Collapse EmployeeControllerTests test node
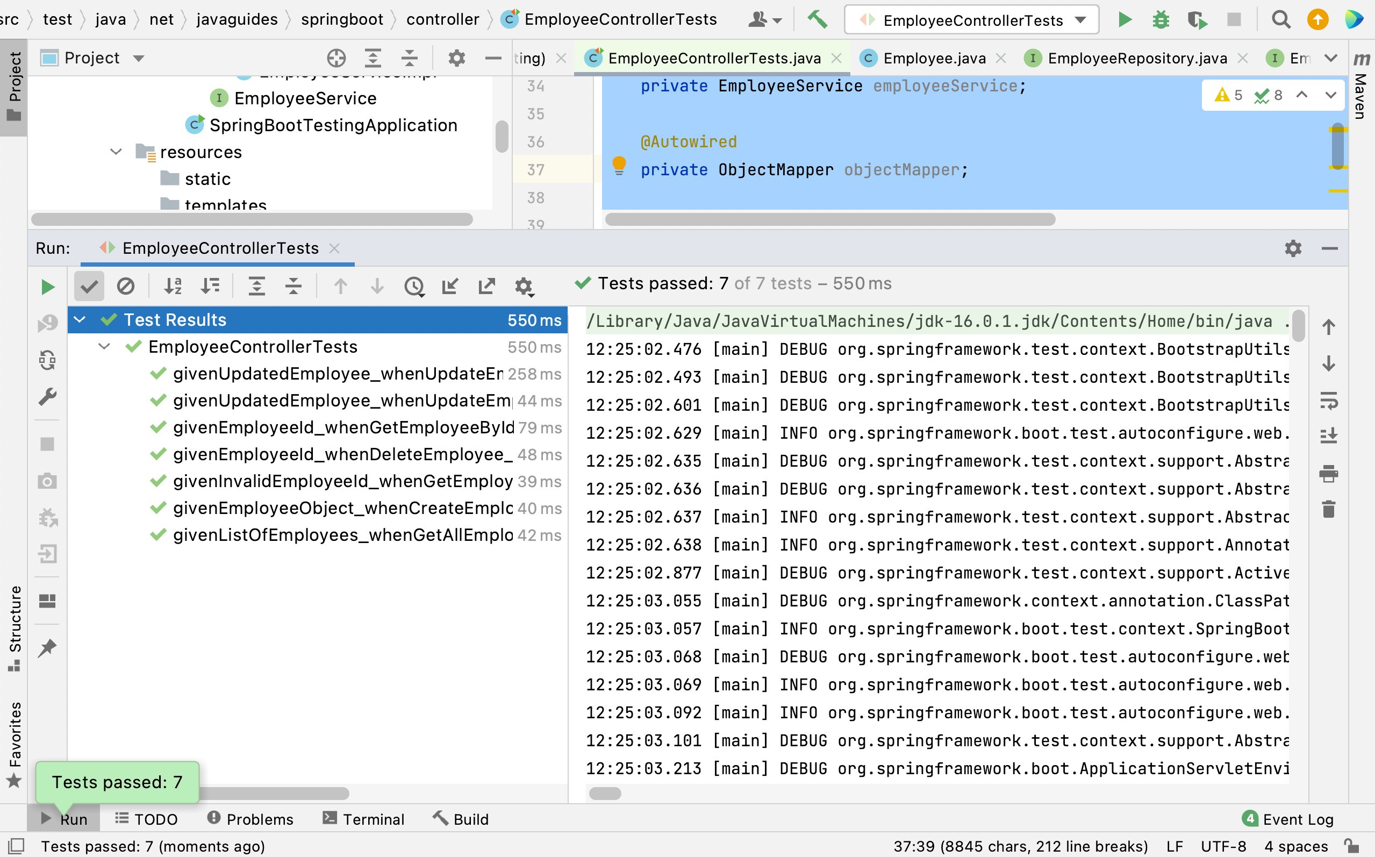Image resolution: width=1375 pixels, height=857 pixels. coord(104,346)
